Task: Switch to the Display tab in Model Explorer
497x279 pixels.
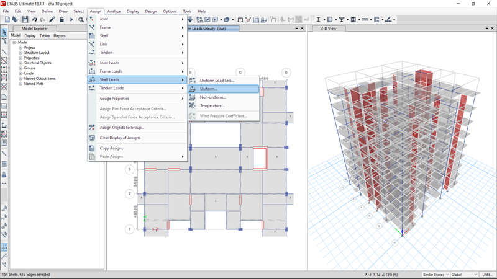Action: pyautogui.click(x=30, y=36)
